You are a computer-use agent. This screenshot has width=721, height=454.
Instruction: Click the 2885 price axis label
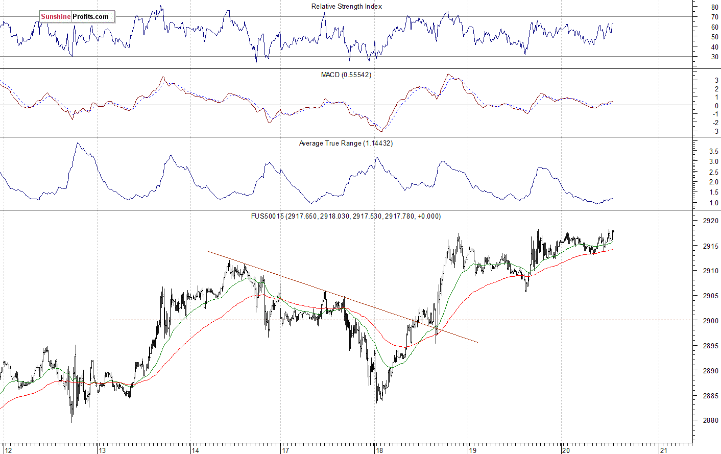711,396
